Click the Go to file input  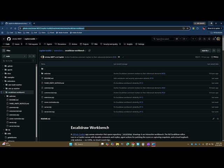19,61
